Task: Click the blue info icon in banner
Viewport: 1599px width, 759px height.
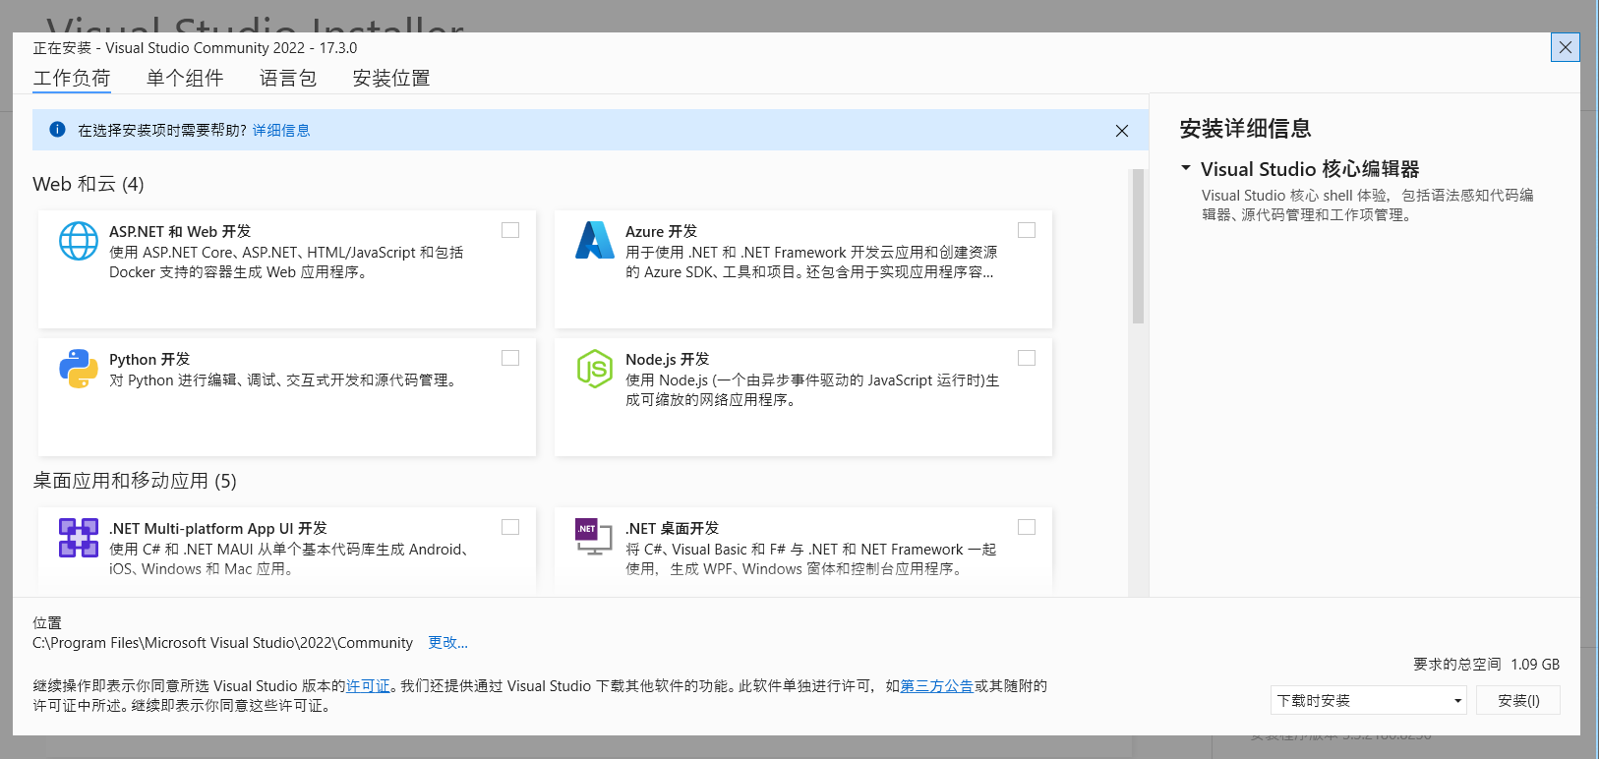Action: click(x=58, y=130)
